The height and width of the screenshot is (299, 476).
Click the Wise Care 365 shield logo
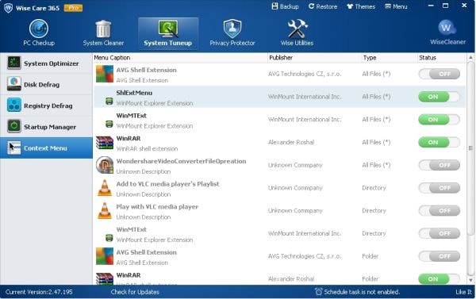click(8, 8)
